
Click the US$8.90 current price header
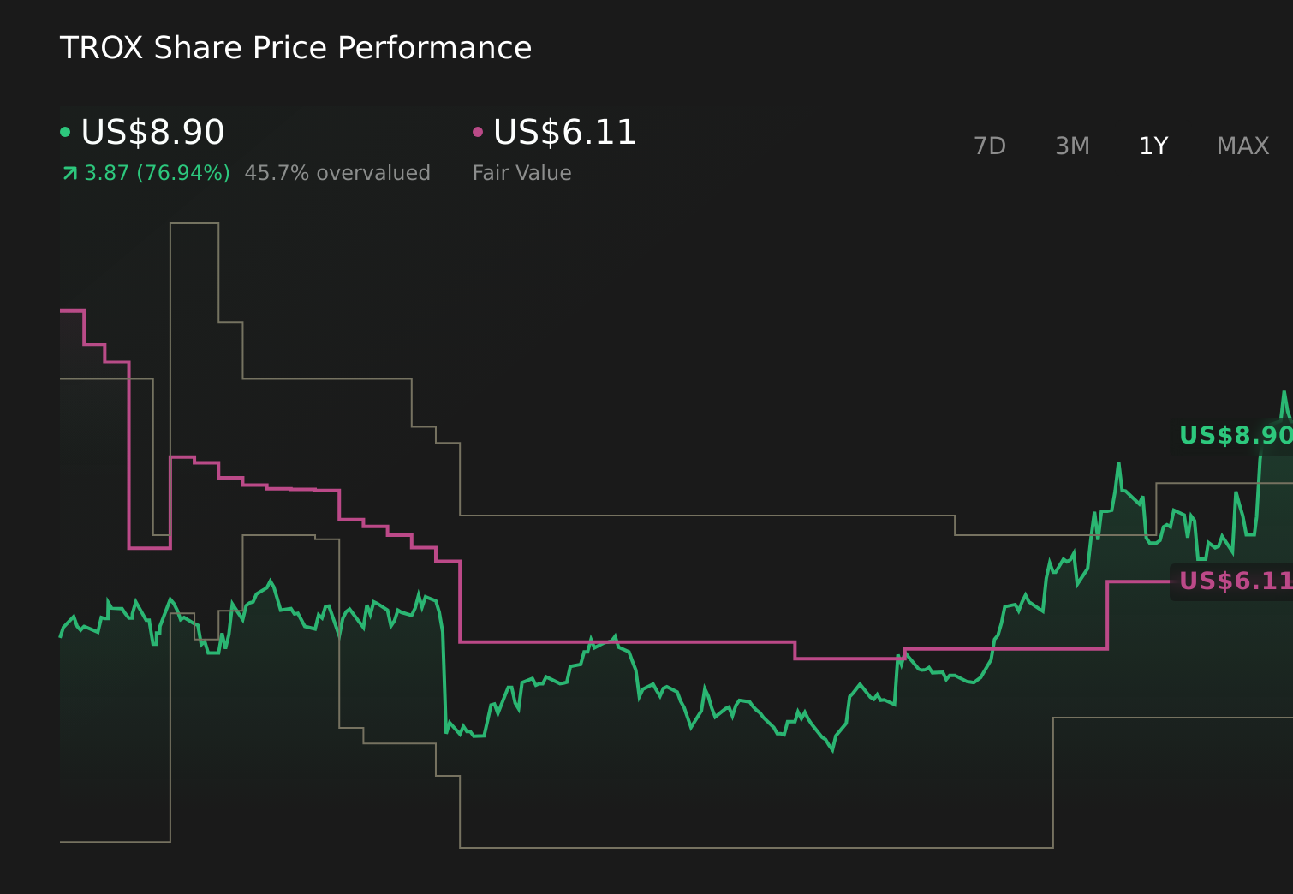pos(152,132)
